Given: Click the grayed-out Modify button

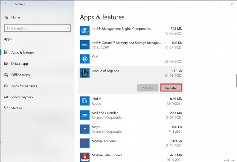Looking at the screenshot, I should coord(148,88).
